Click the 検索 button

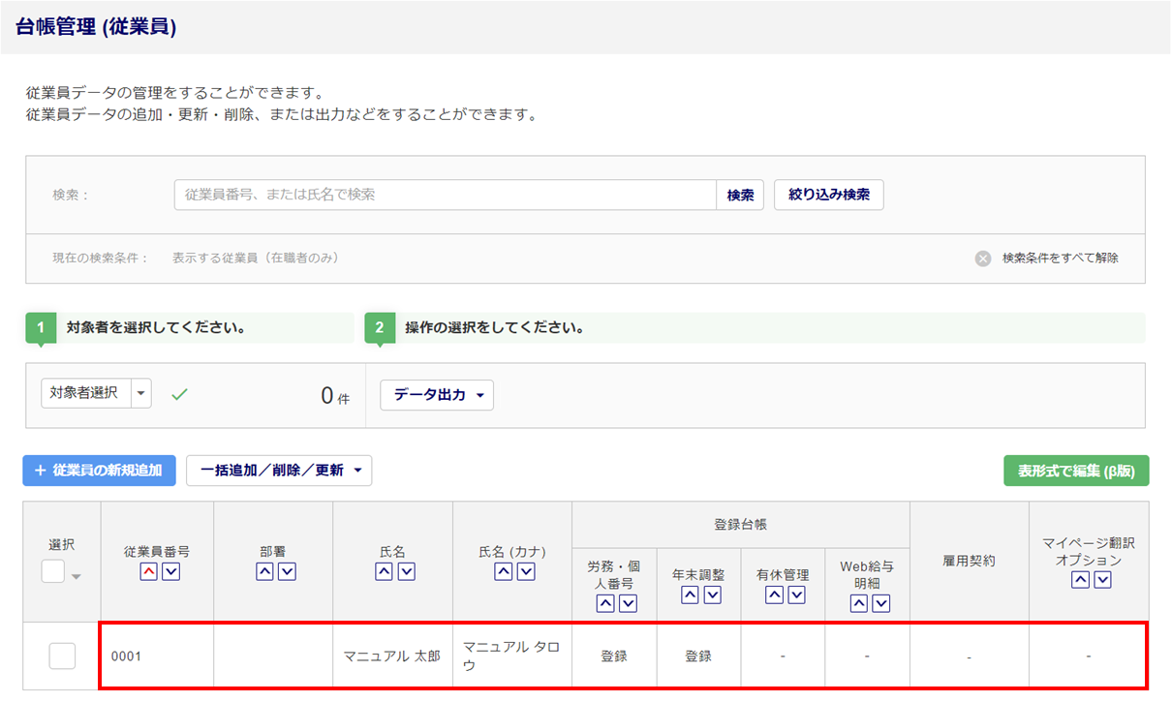point(740,195)
